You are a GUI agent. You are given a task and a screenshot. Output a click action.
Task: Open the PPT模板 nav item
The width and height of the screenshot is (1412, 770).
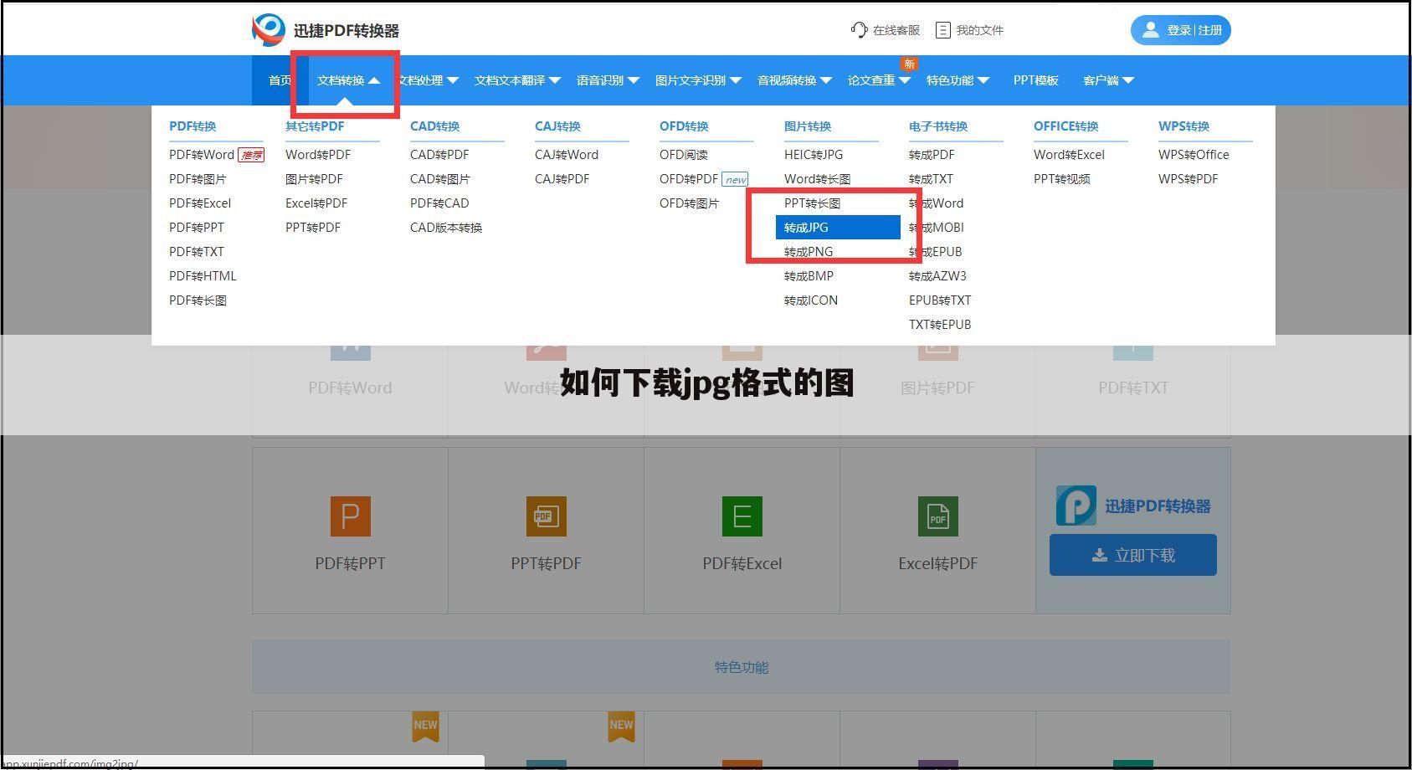[x=1036, y=80]
